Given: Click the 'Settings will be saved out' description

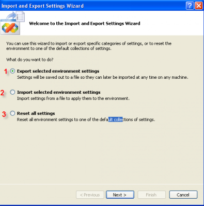Looking at the screenshot, I should (102, 77).
